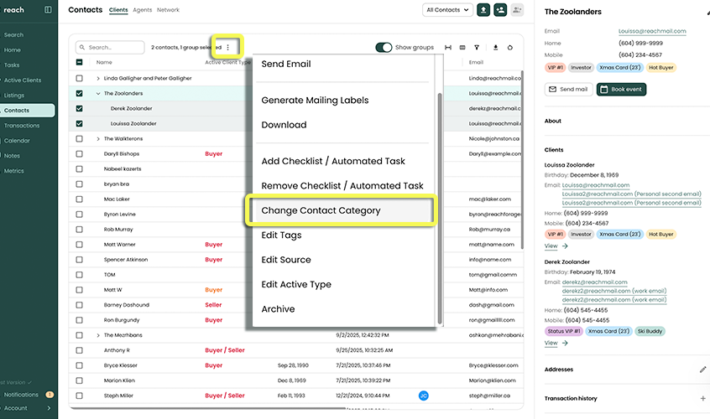Click the download icon in table toolbar
This screenshot has width=710, height=419.
point(495,48)
